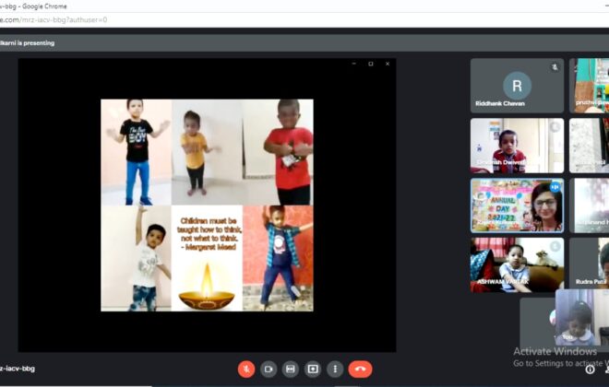Click the photo of the child in yellow shirt
Image resolution: width=609 pixels, height=387 pixels.
click(207, 152)
